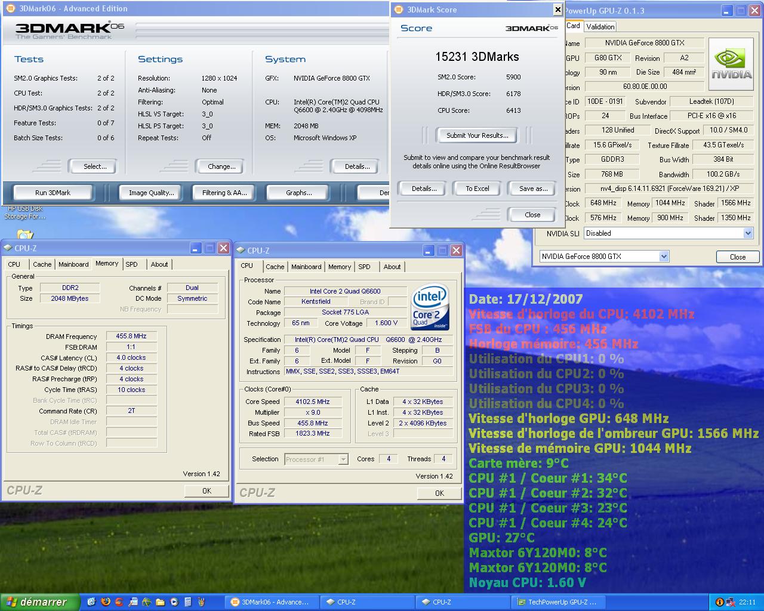Screen dimensions: 764x611
Task: Click the CPU-Z CPU window title icon
Action: coord(241,251)
